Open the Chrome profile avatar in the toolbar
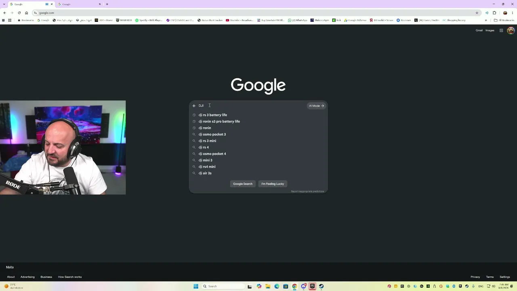Viewport: 517px width, 291px height. 505,13
